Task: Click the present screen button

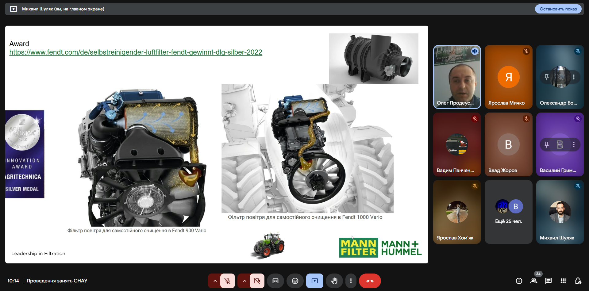Action: pyautogui.click(x=315, y=281)
